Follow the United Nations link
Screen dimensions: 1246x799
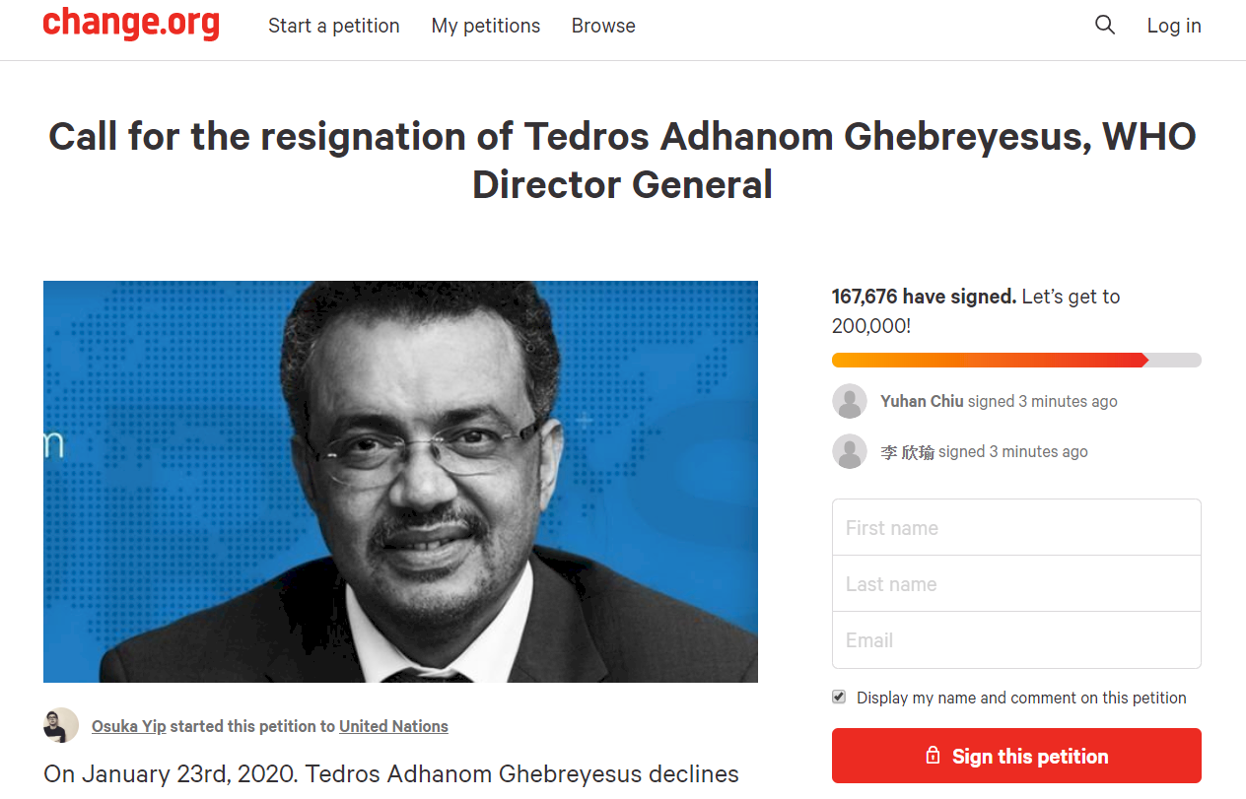tap(393, 726)
